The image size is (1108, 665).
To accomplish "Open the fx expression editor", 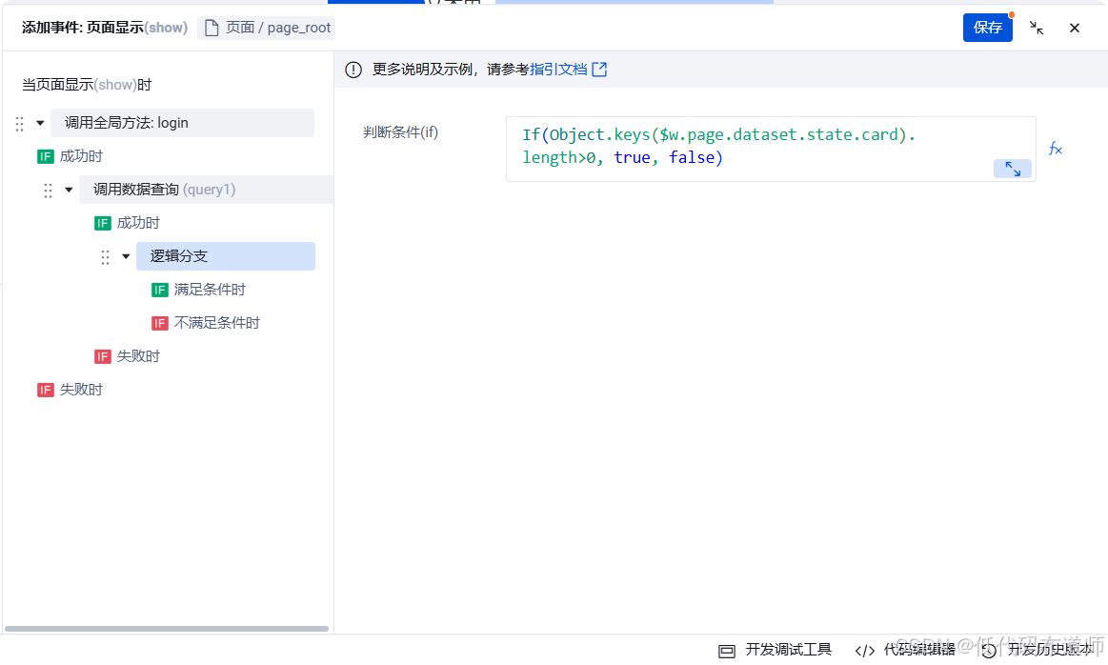I will (1055, 149).
